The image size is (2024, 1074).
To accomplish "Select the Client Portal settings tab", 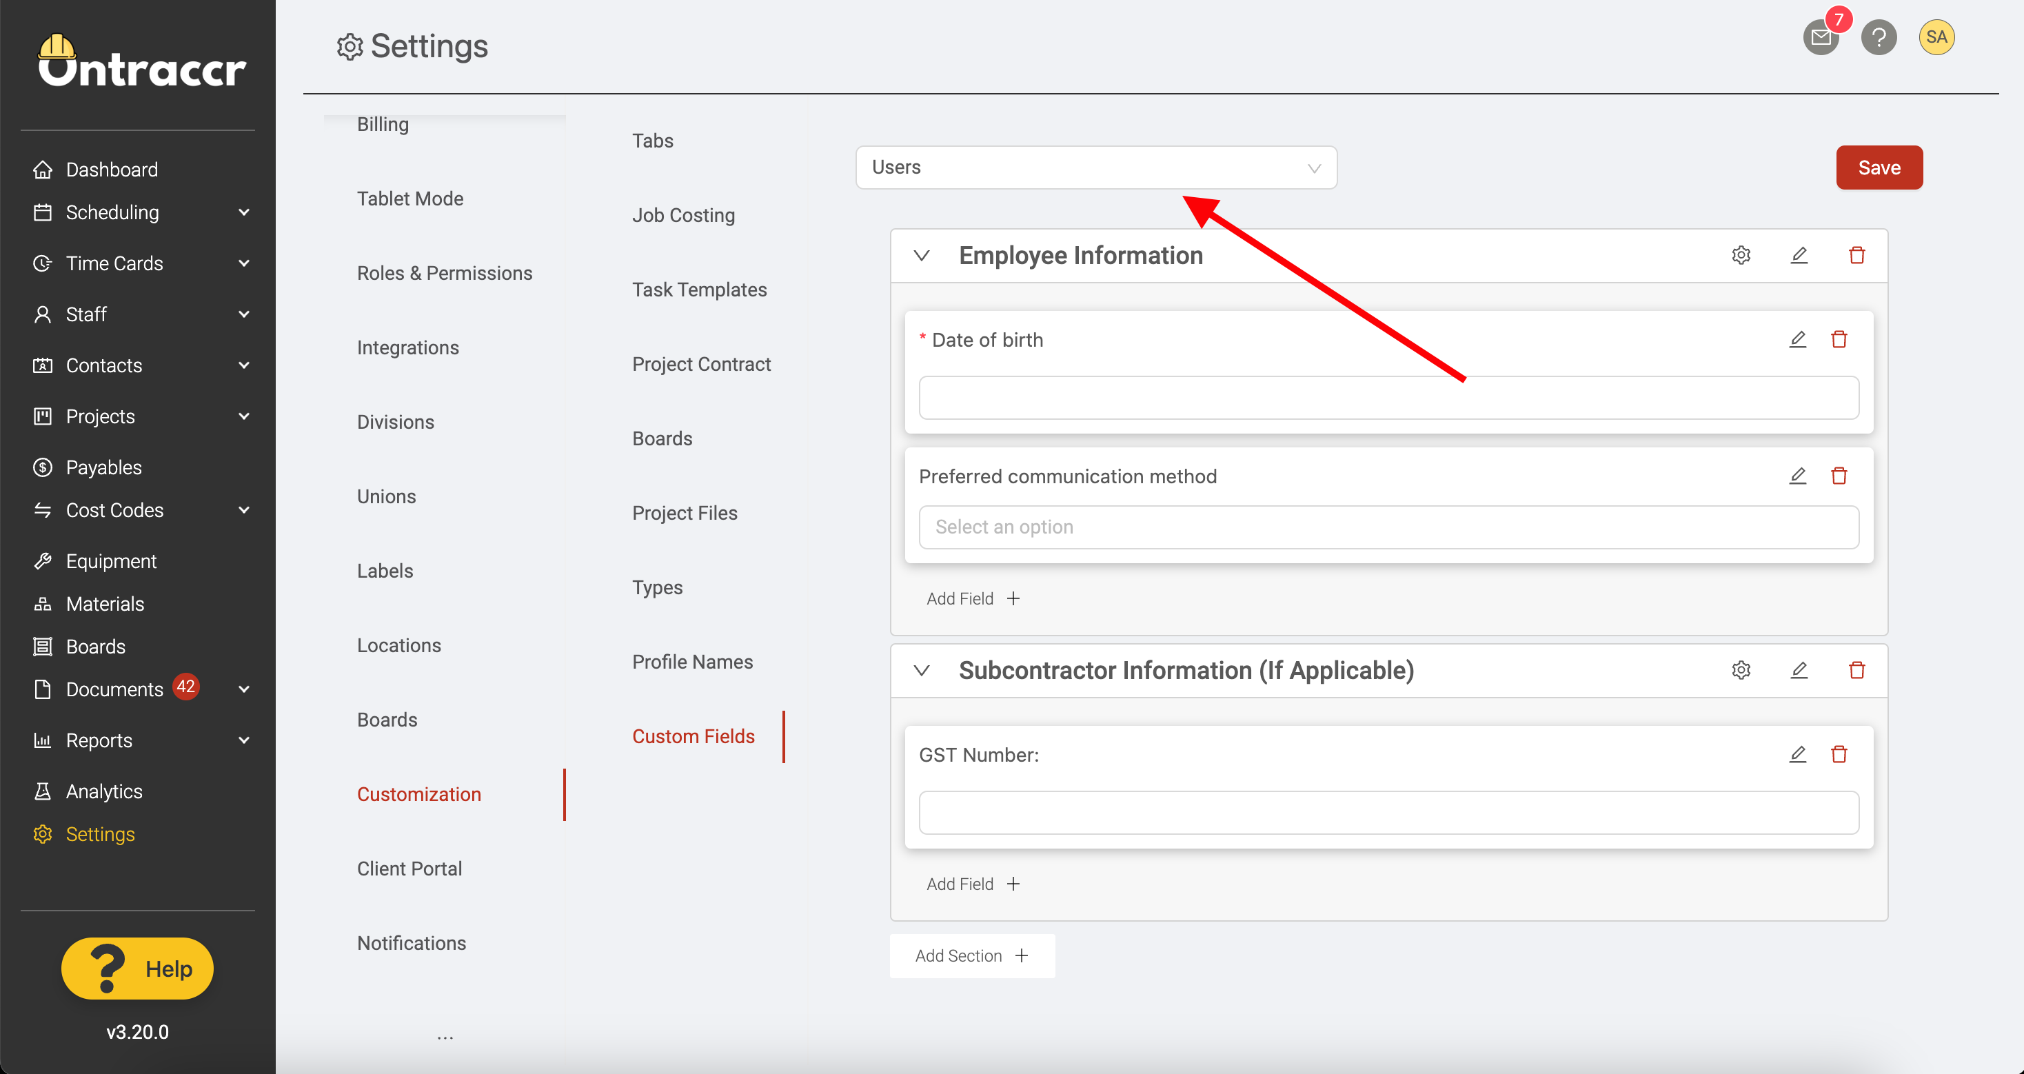I will click(x=409, y=869).
